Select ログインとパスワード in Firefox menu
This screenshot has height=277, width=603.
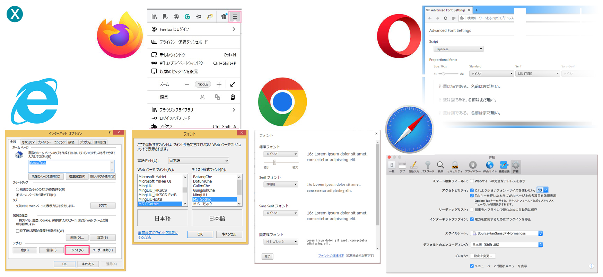coord(194,118)
